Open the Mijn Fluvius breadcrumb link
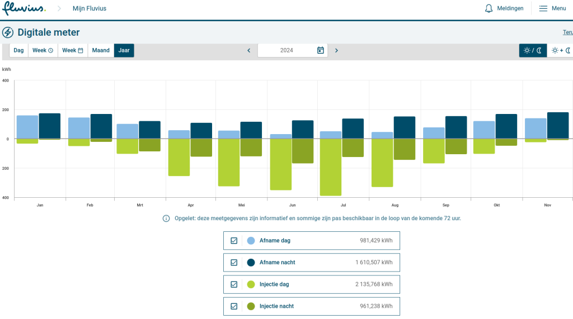 coord(90,8)
